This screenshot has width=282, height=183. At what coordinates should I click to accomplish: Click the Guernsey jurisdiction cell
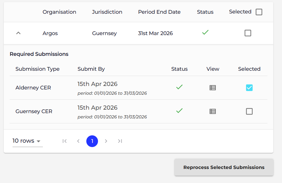tap(104, 33)
